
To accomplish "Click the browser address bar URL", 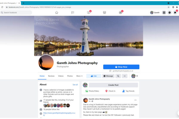I will [40, 7].
